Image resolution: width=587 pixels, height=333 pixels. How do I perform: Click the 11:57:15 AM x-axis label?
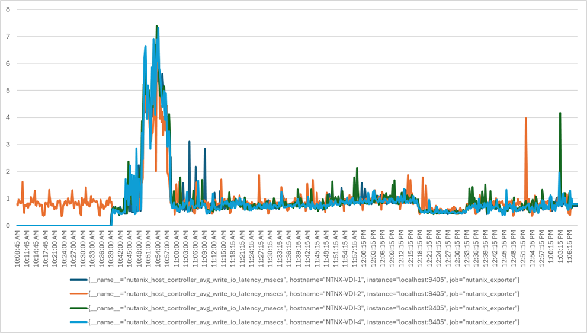[355, 248]
